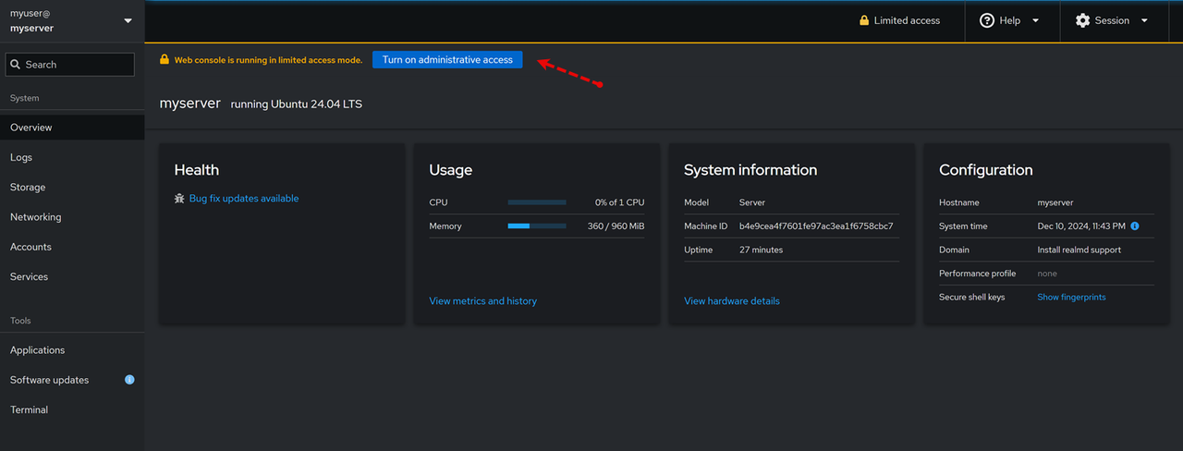
Task: Expand the Session menu
Action: click(1111, 20)
